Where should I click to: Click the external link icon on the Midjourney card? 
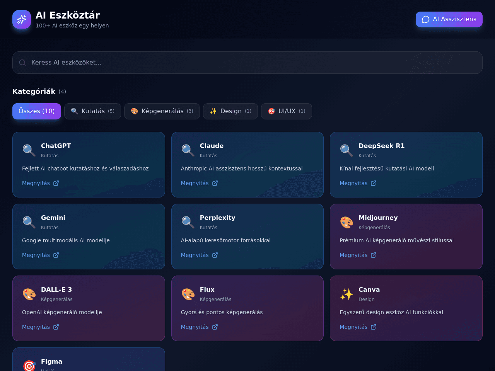click(x=374, y=255)
